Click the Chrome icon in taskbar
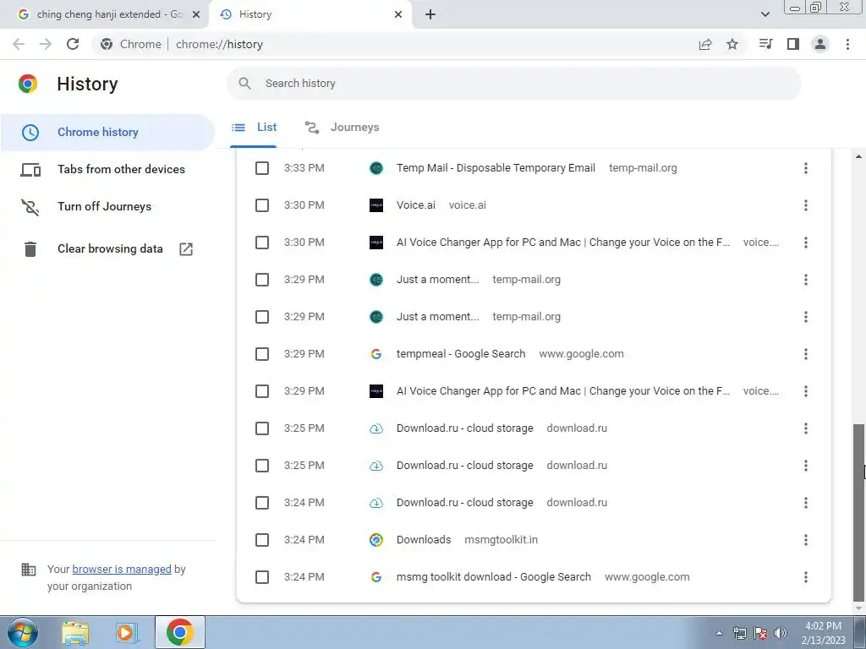Image resolution: width=866 pixels, height=649 pixels. 180,632
